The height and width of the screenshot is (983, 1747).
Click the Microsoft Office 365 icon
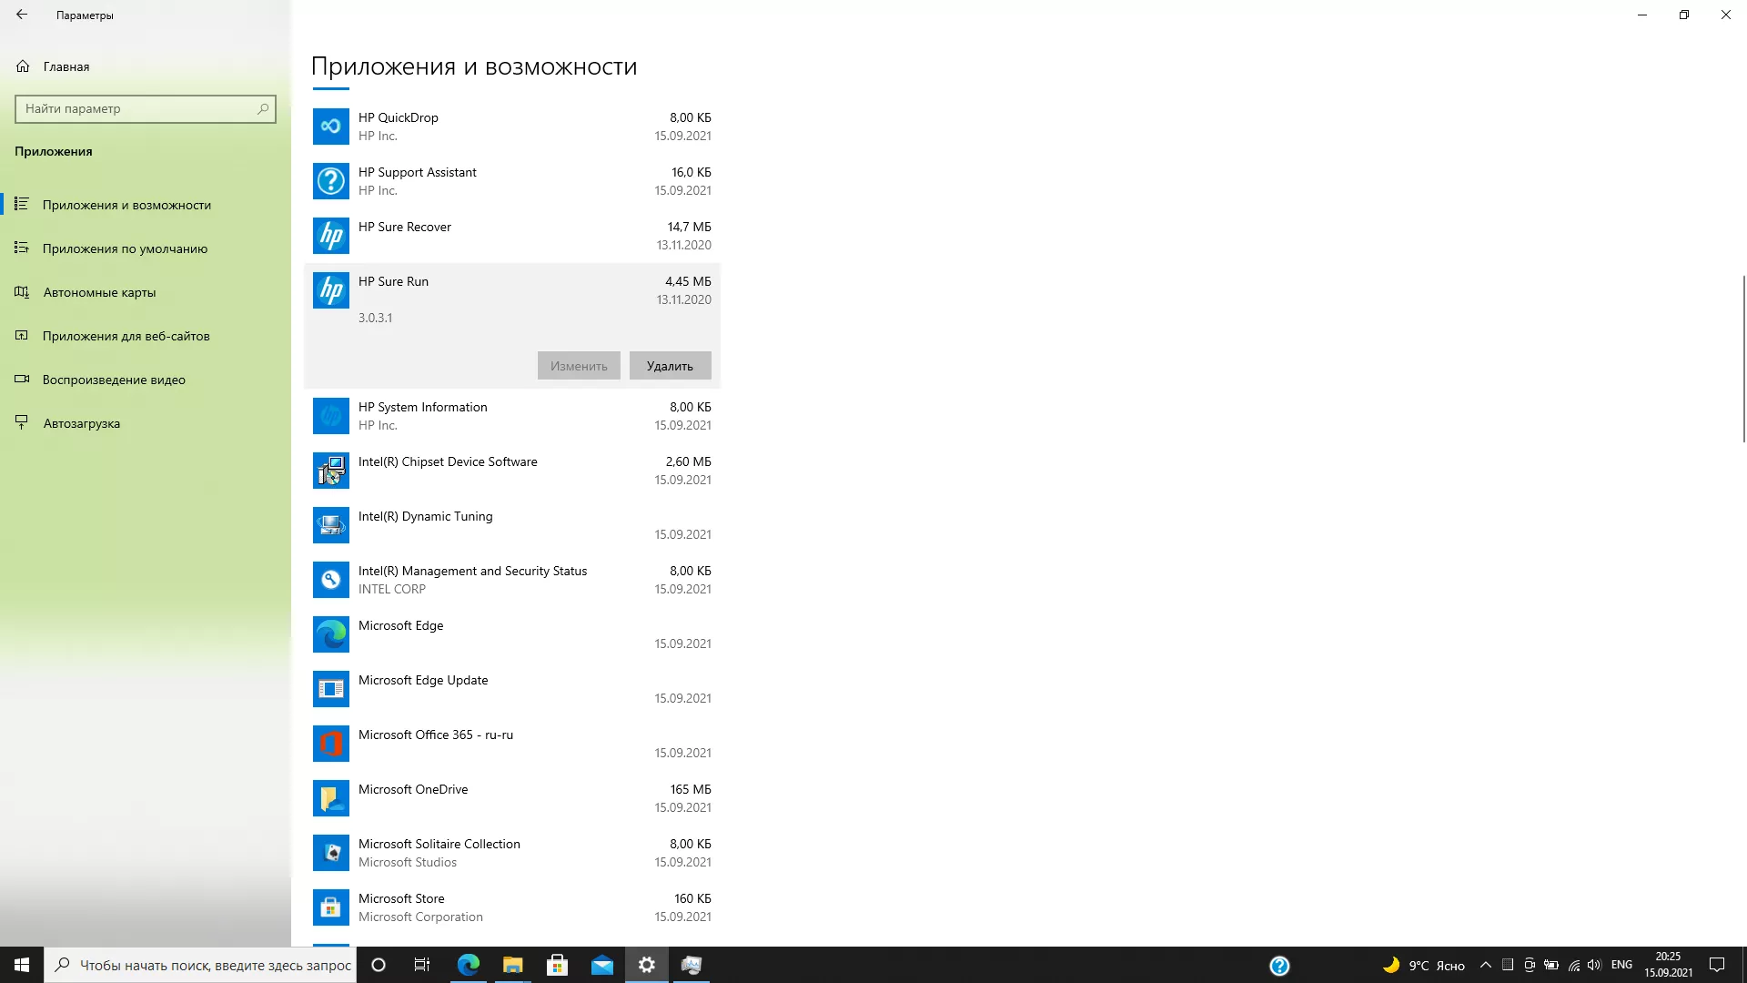[x=331, y=744]
